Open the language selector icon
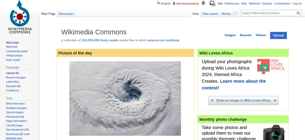This screenshot has width=305, height=140. click(159, 3)
